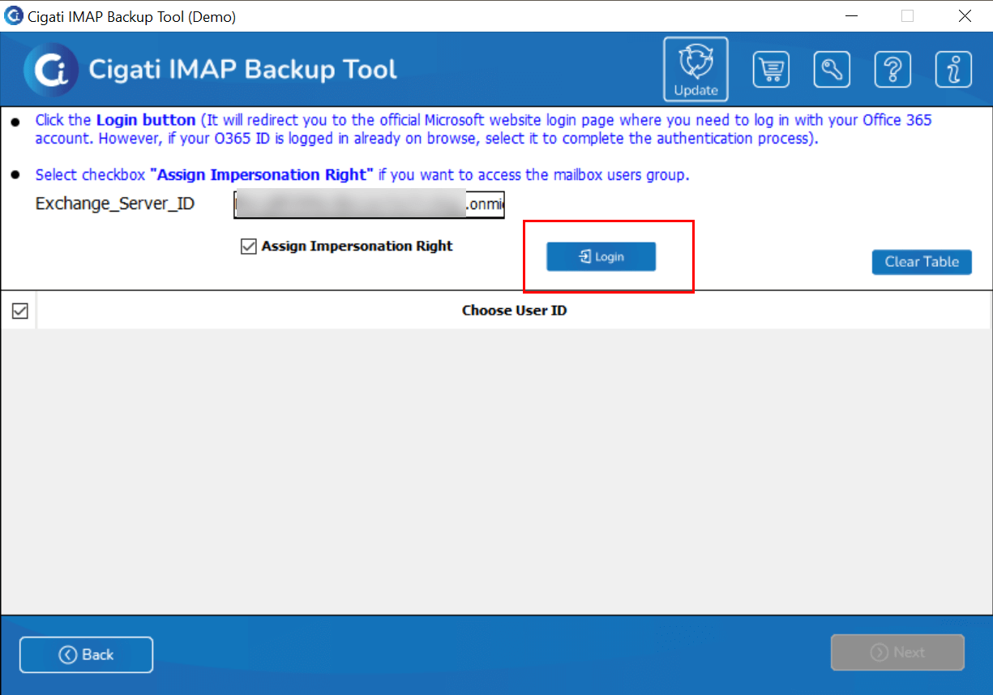Click the Exchange_Server_ID input field
The width and height of the screenshot is (993, 695).
click(x=369, y=204)
